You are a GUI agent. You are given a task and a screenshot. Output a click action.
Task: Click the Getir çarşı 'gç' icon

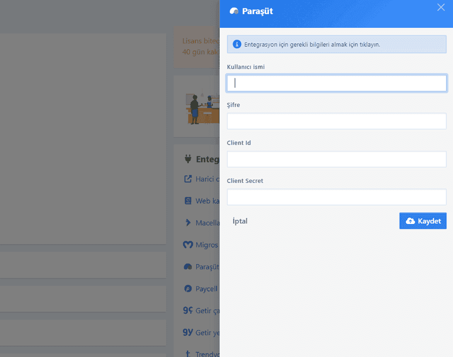(x=188, y=310)
